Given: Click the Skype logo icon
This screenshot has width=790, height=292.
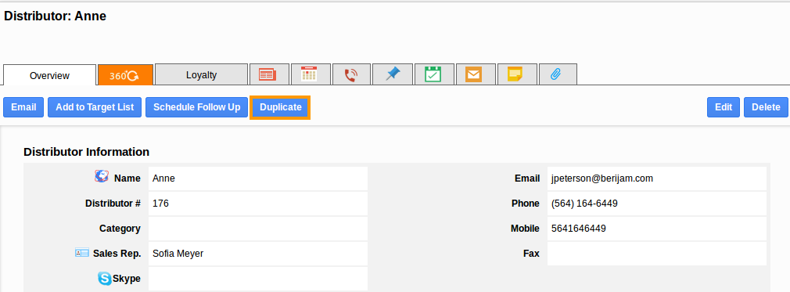Looking at the screenshot, I should pyautogui.click(x=104, y=279).
